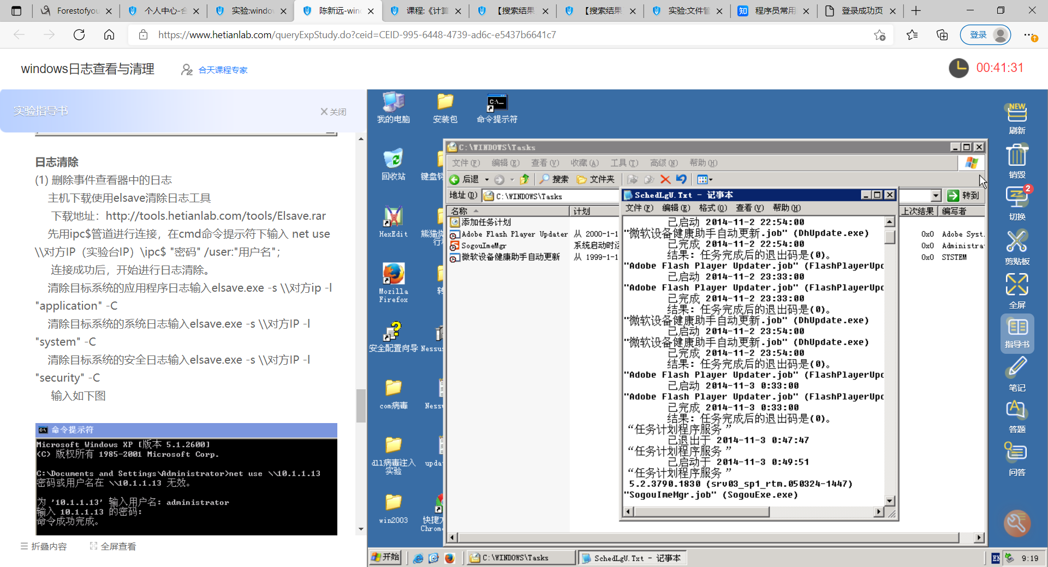Image resolution: width=1048 pixels, height=567 pixels.
Task: Open Notepad 帮助 menu
Action: [787, 208]
